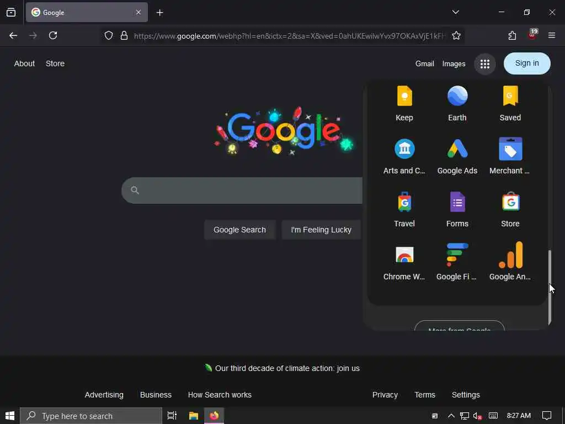Open Google Earth app

coord(457,103)
